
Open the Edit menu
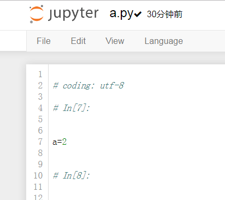(x=78, y=41)
